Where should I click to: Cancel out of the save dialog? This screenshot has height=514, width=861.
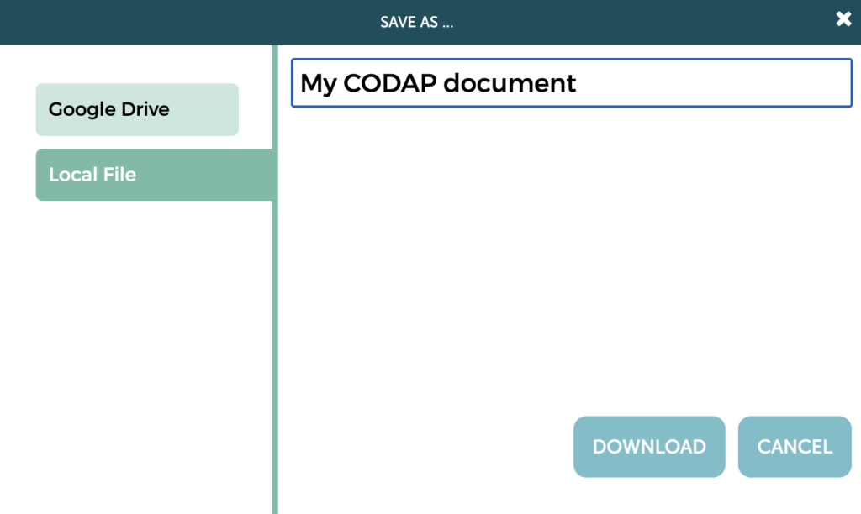793,446
